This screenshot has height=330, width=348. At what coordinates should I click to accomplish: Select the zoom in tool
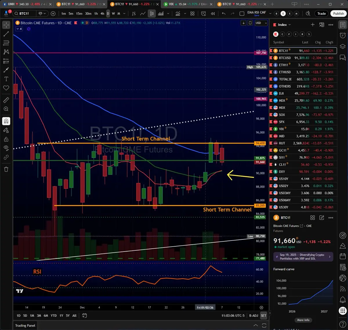(x=6, y=109)
